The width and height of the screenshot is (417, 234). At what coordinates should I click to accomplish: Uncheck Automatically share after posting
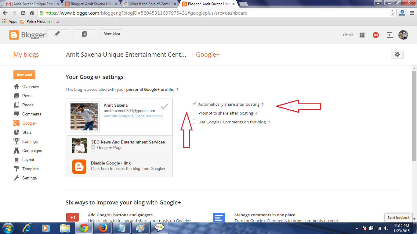pyautogui.click(x=194, y=104)
